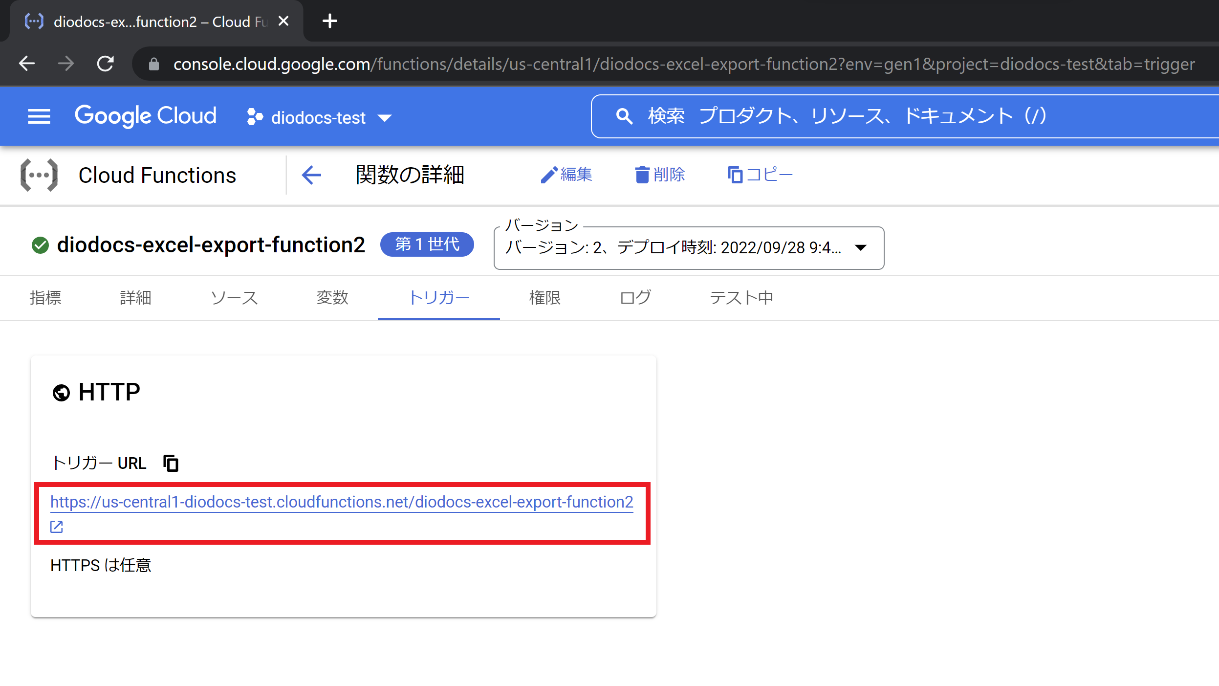Switch to the 権限 tab
This screenshot has height=686, width=1219.
coord(545,298)
